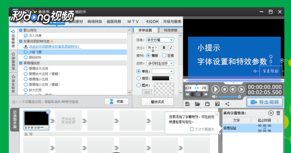Screen dimensions: 291x153
Task: Click the back-arrow icon above subtitle list
Action: (x=271, y=113)
